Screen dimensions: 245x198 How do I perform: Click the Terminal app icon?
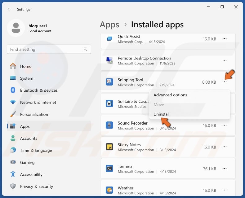[x=109, y=169]
